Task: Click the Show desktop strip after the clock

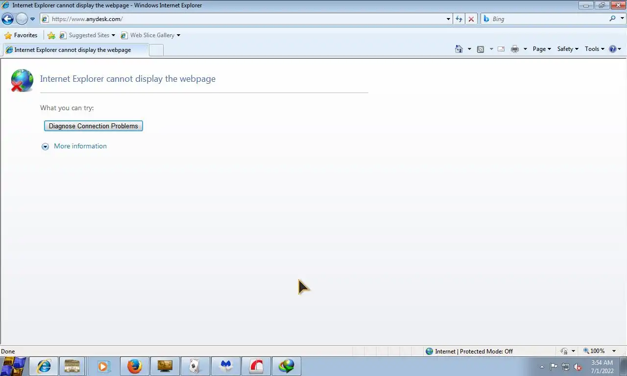Action: 623,366
